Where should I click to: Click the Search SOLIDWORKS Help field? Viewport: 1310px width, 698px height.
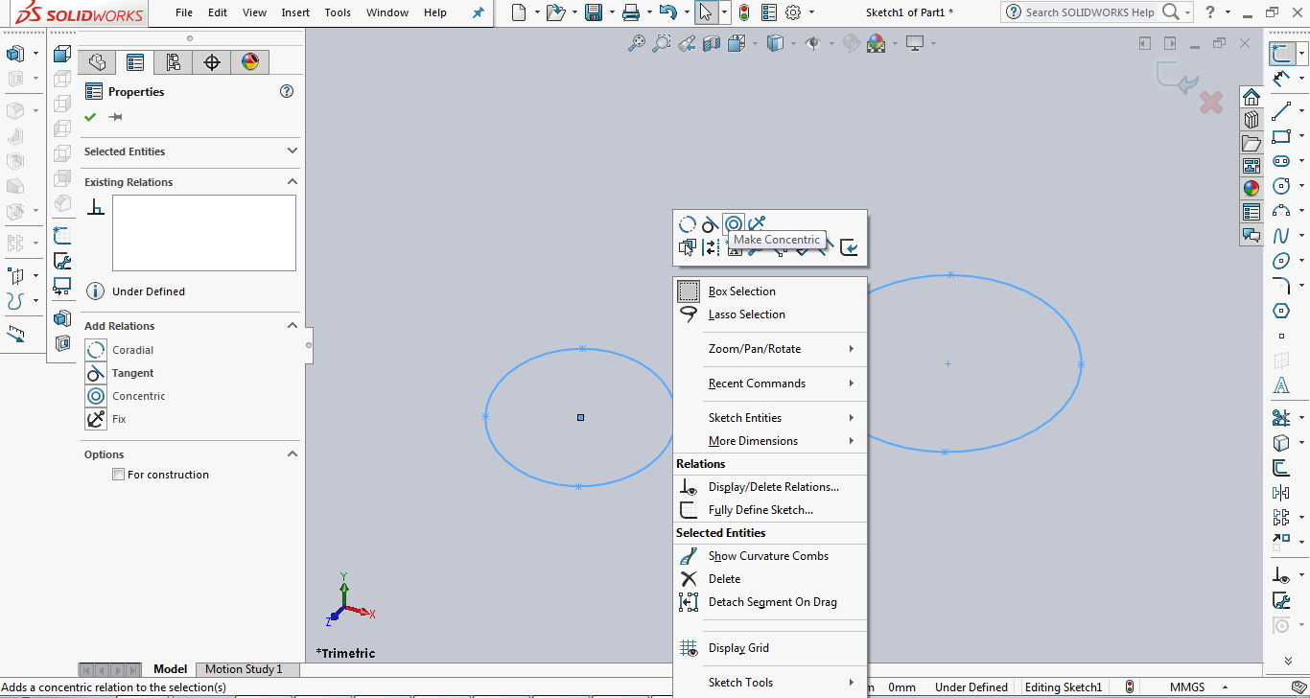[x=1089, y=12]
